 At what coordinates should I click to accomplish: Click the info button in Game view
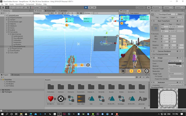tap(131, 71)
